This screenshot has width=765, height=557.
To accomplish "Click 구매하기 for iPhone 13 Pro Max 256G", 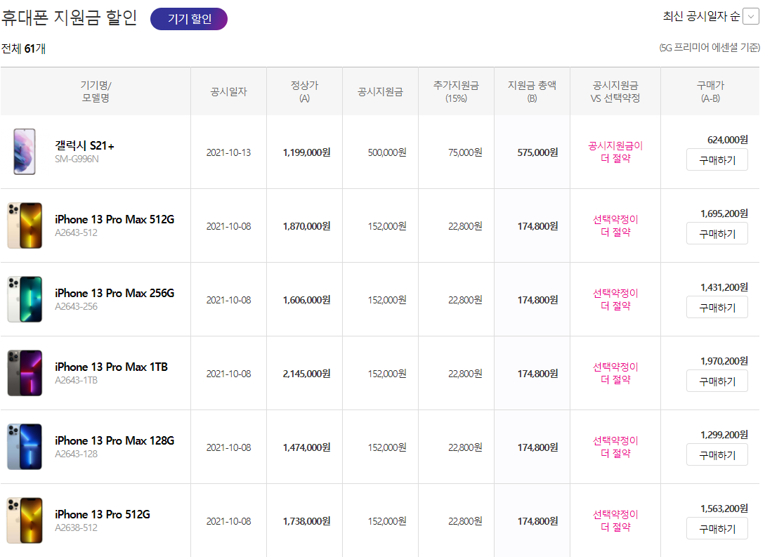I will click(717, 307).
